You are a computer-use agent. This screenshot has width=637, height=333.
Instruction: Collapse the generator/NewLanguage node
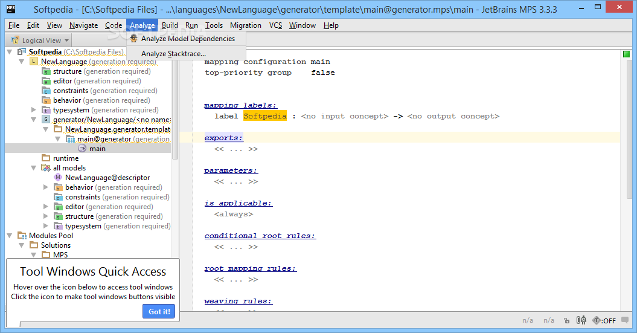34,120
